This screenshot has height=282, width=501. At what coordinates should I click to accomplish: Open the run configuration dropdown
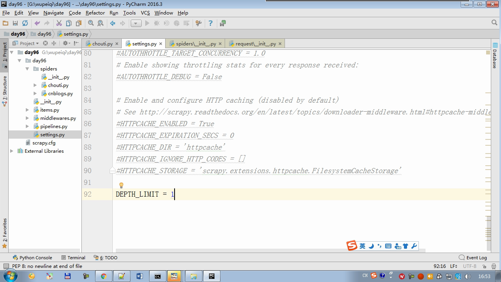pos(136,23)
